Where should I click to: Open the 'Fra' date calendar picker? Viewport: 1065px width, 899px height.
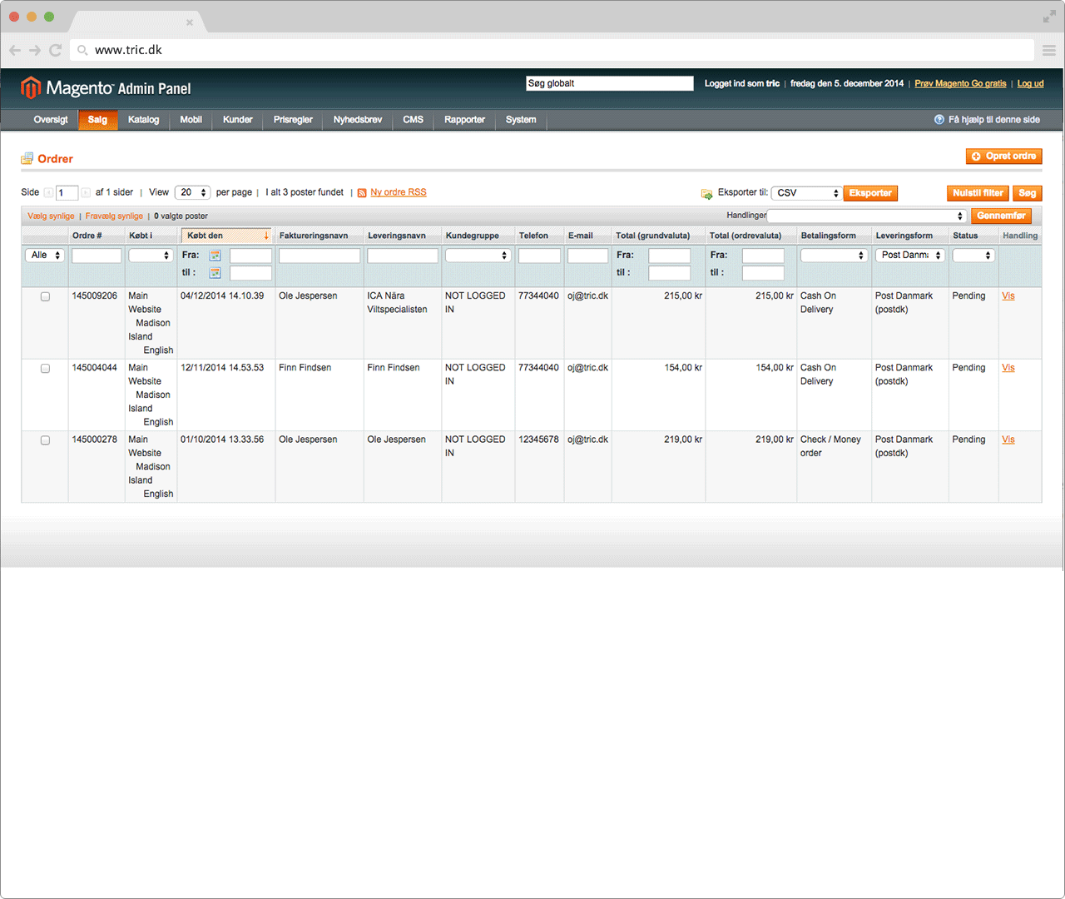click(215, 256)
